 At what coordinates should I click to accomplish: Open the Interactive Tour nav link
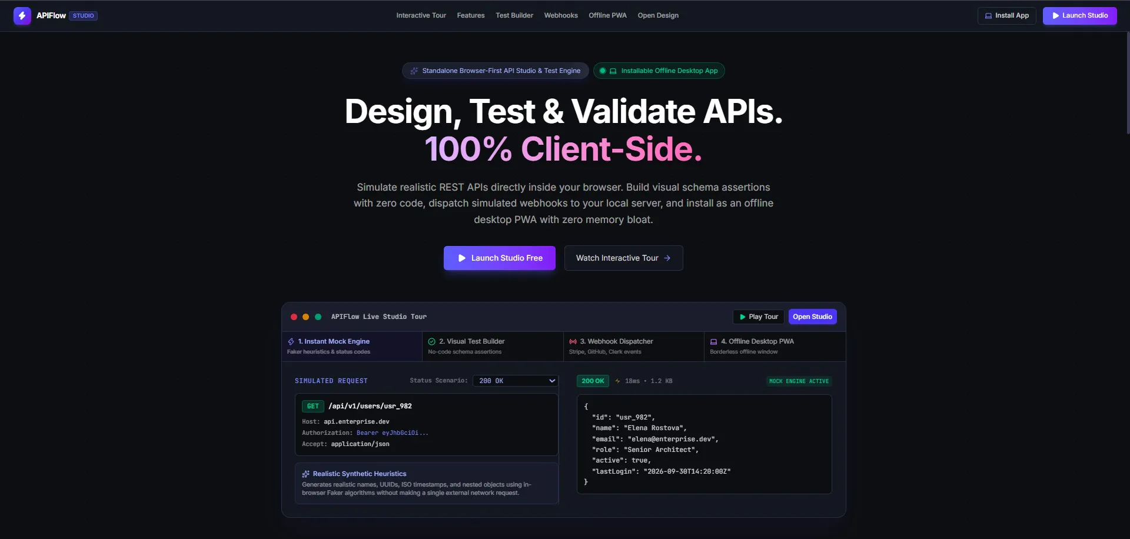pyautogui.click(x=421, y=16)
